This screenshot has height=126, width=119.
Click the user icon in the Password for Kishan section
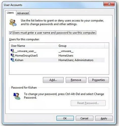(17, 96)
